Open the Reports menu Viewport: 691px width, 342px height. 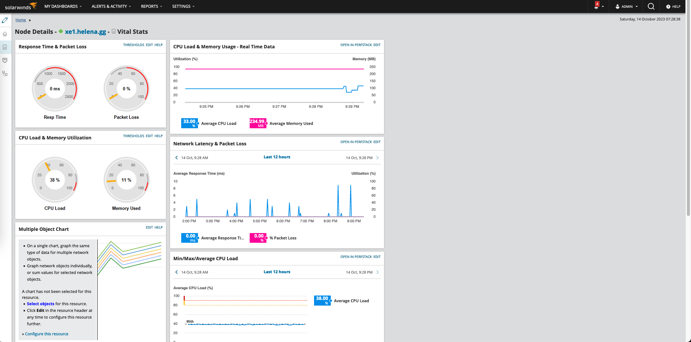[x=151, y=6]
